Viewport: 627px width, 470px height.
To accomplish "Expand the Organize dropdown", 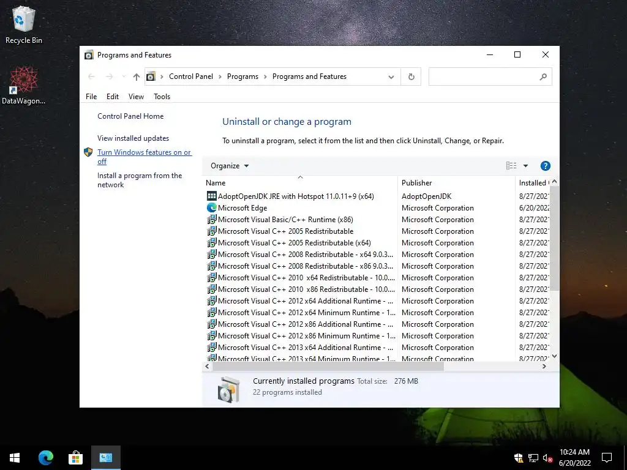I will click(x=230, y=166).
